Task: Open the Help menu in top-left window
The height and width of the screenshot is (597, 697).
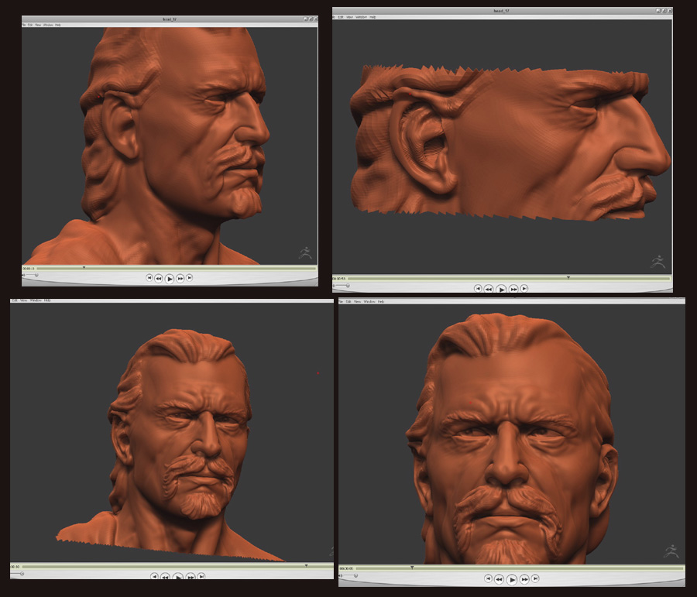Action: pos(58,25)
